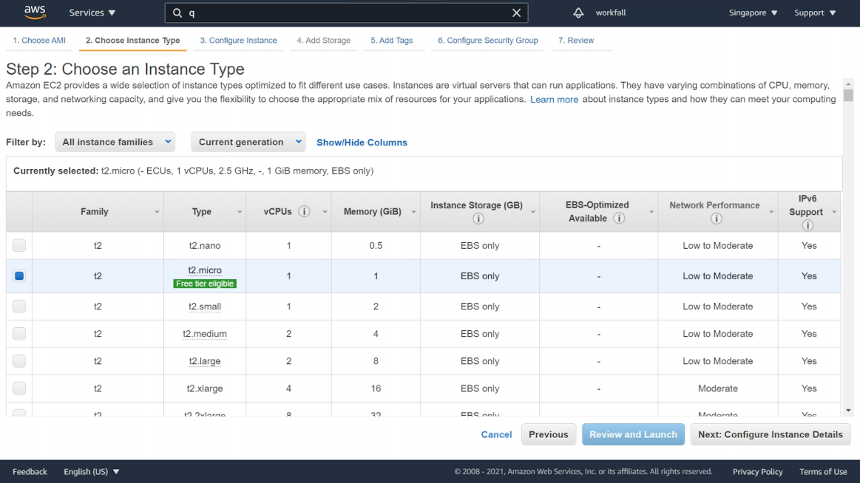Clear the search box with X icon
Screen dimensions: 860x483
[x=517, y=13]
